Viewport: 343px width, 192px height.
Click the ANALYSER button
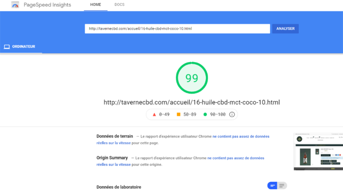click(x=285, y=29)
